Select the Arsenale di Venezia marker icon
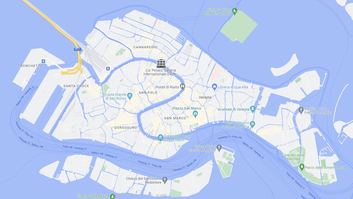This screenshot has height=199, width=353. (x=253, y=109)
